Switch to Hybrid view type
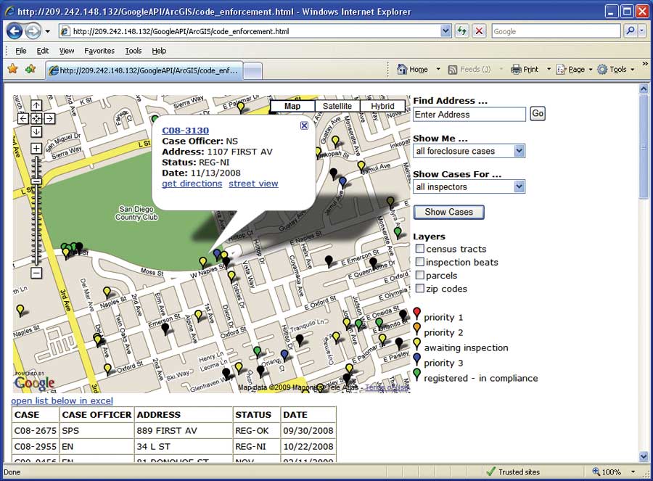 click(x=382, y=106)
